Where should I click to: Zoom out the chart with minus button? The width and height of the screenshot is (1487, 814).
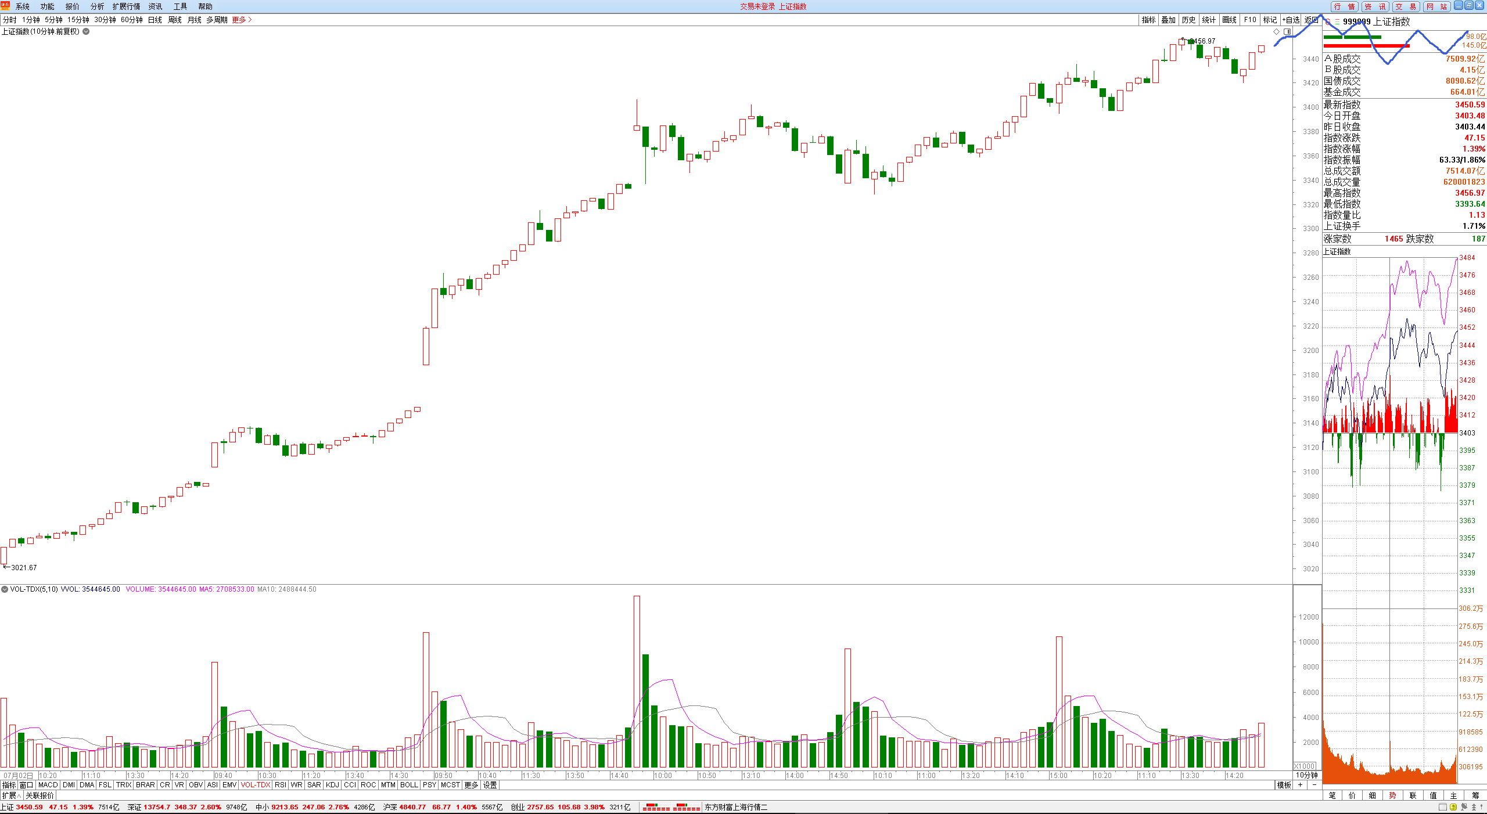pyautogui.click(x=1314, y=784)
